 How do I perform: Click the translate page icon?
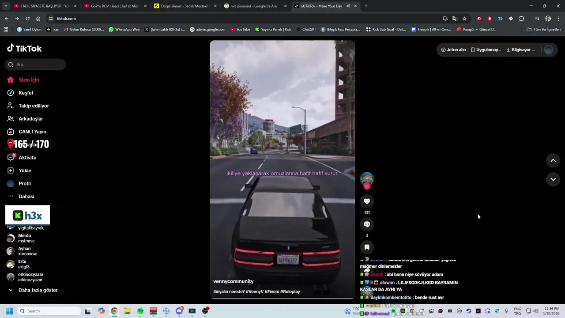(x=455, y=19)
